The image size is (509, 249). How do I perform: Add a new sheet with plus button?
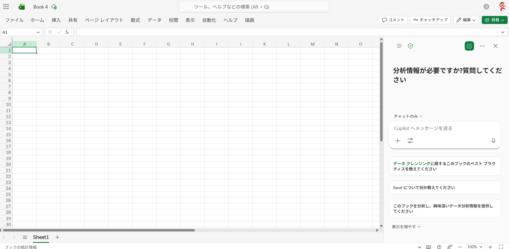(57, 237)
